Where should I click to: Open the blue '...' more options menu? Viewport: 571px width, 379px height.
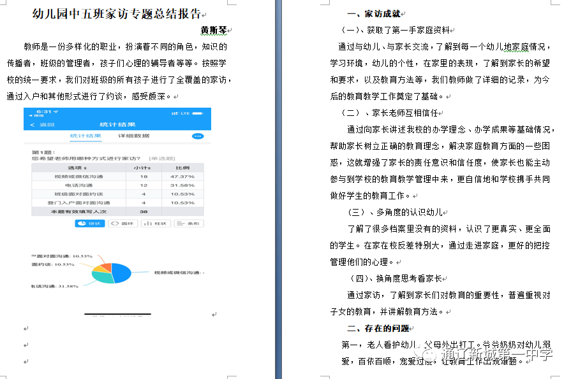tap(198, 137)
